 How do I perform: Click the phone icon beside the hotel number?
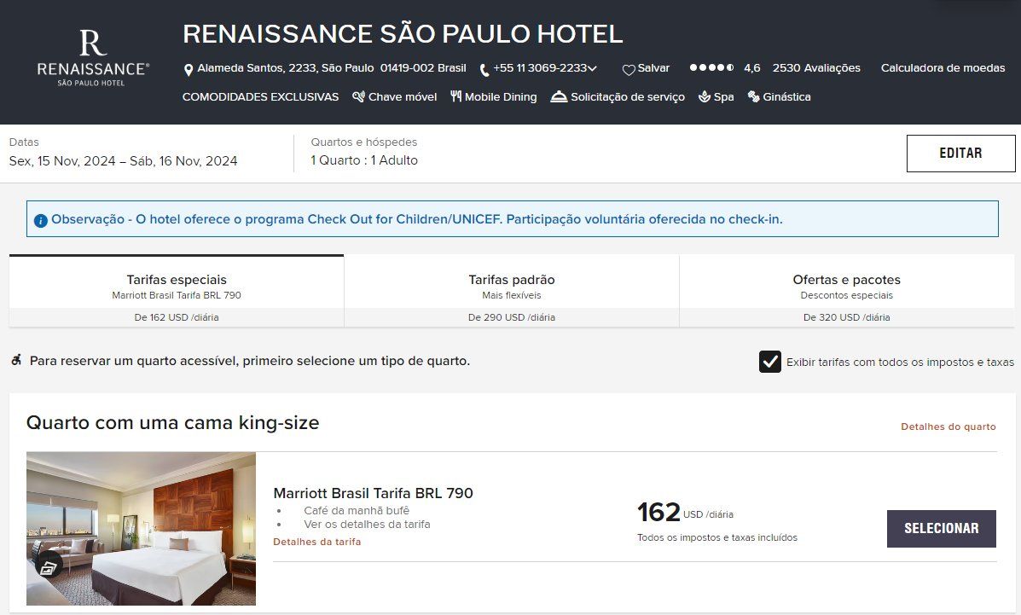click(x=484, y=70)
